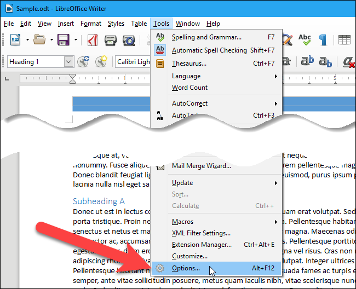Click the Insert Table icon
The height and width of the screenshot is (289, 356).
click(344, 40)
